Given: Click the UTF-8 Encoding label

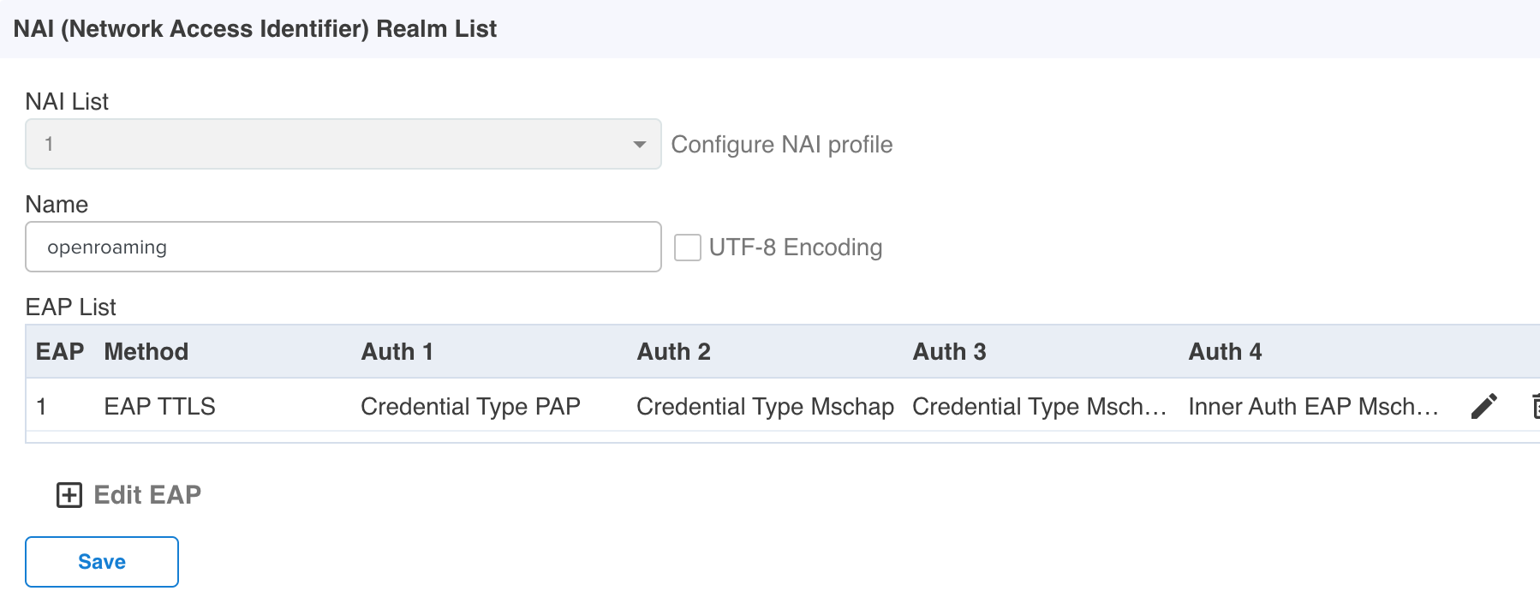Looking at the screenshot, I should point(796,248).
